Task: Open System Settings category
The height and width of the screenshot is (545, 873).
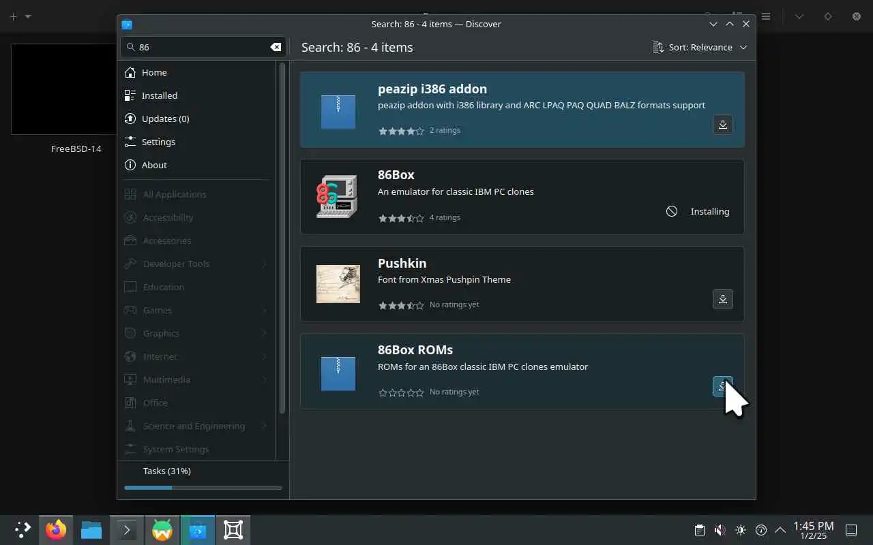Action: pyautogui.click(x=197, y=449)
